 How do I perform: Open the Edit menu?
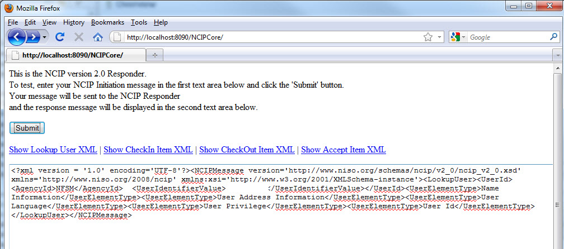click(x=30, y=22)
